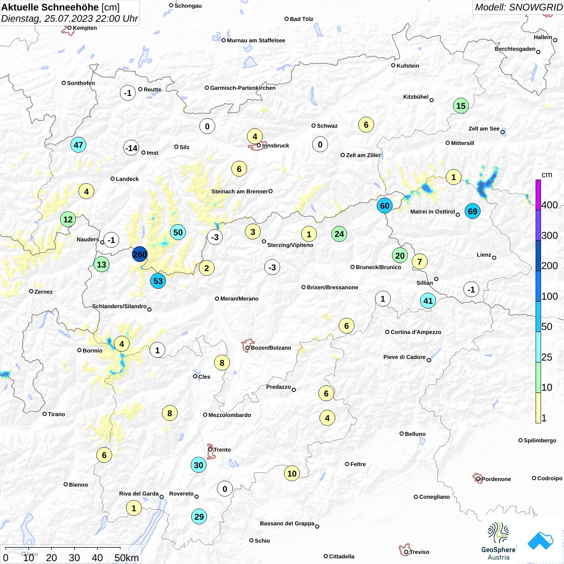Click the 60 cm blue station marker

[x=385, y=206]
